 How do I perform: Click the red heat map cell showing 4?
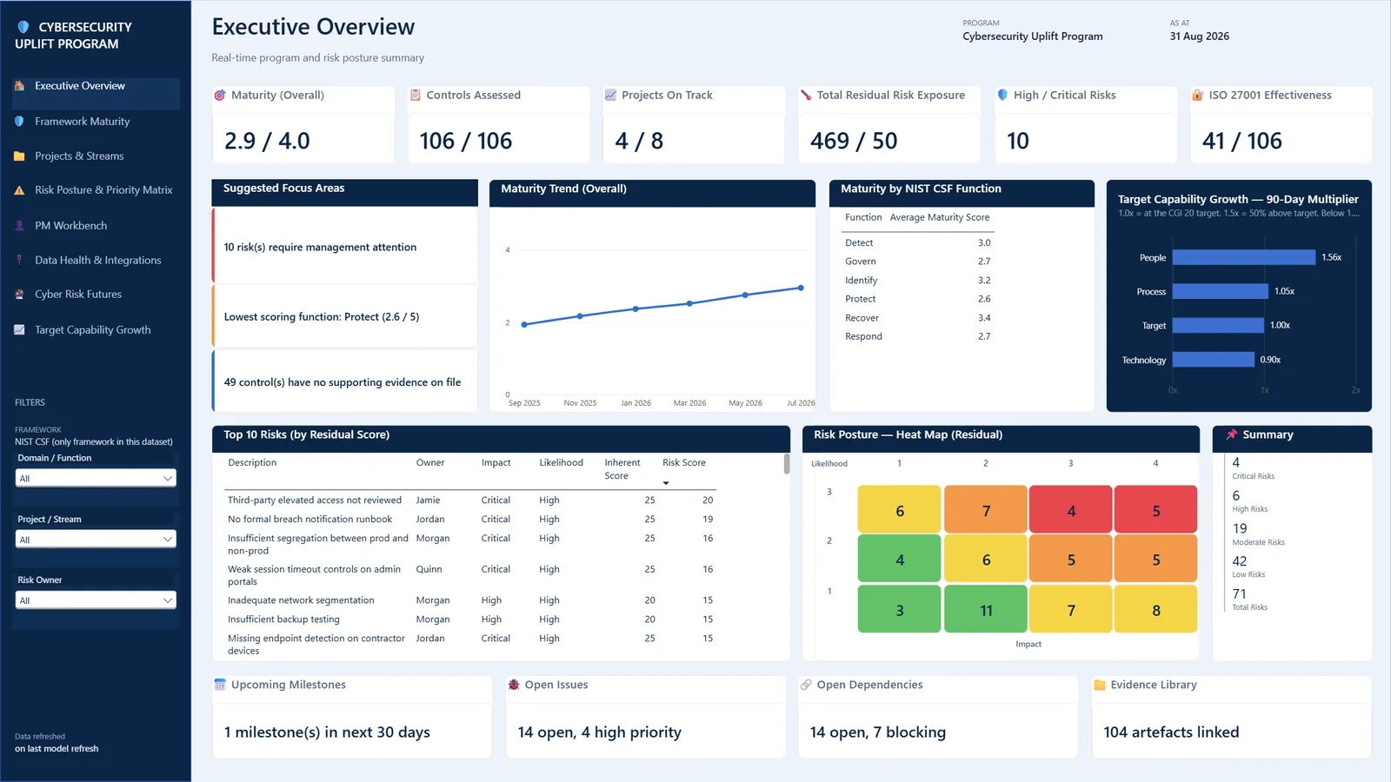(x=1071, y=510)
